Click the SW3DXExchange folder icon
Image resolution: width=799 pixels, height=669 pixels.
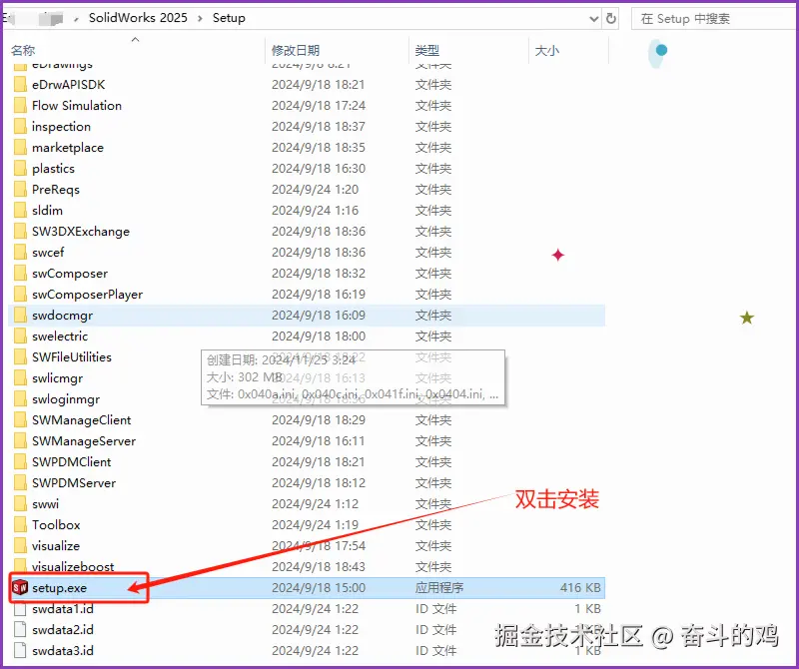20,231
